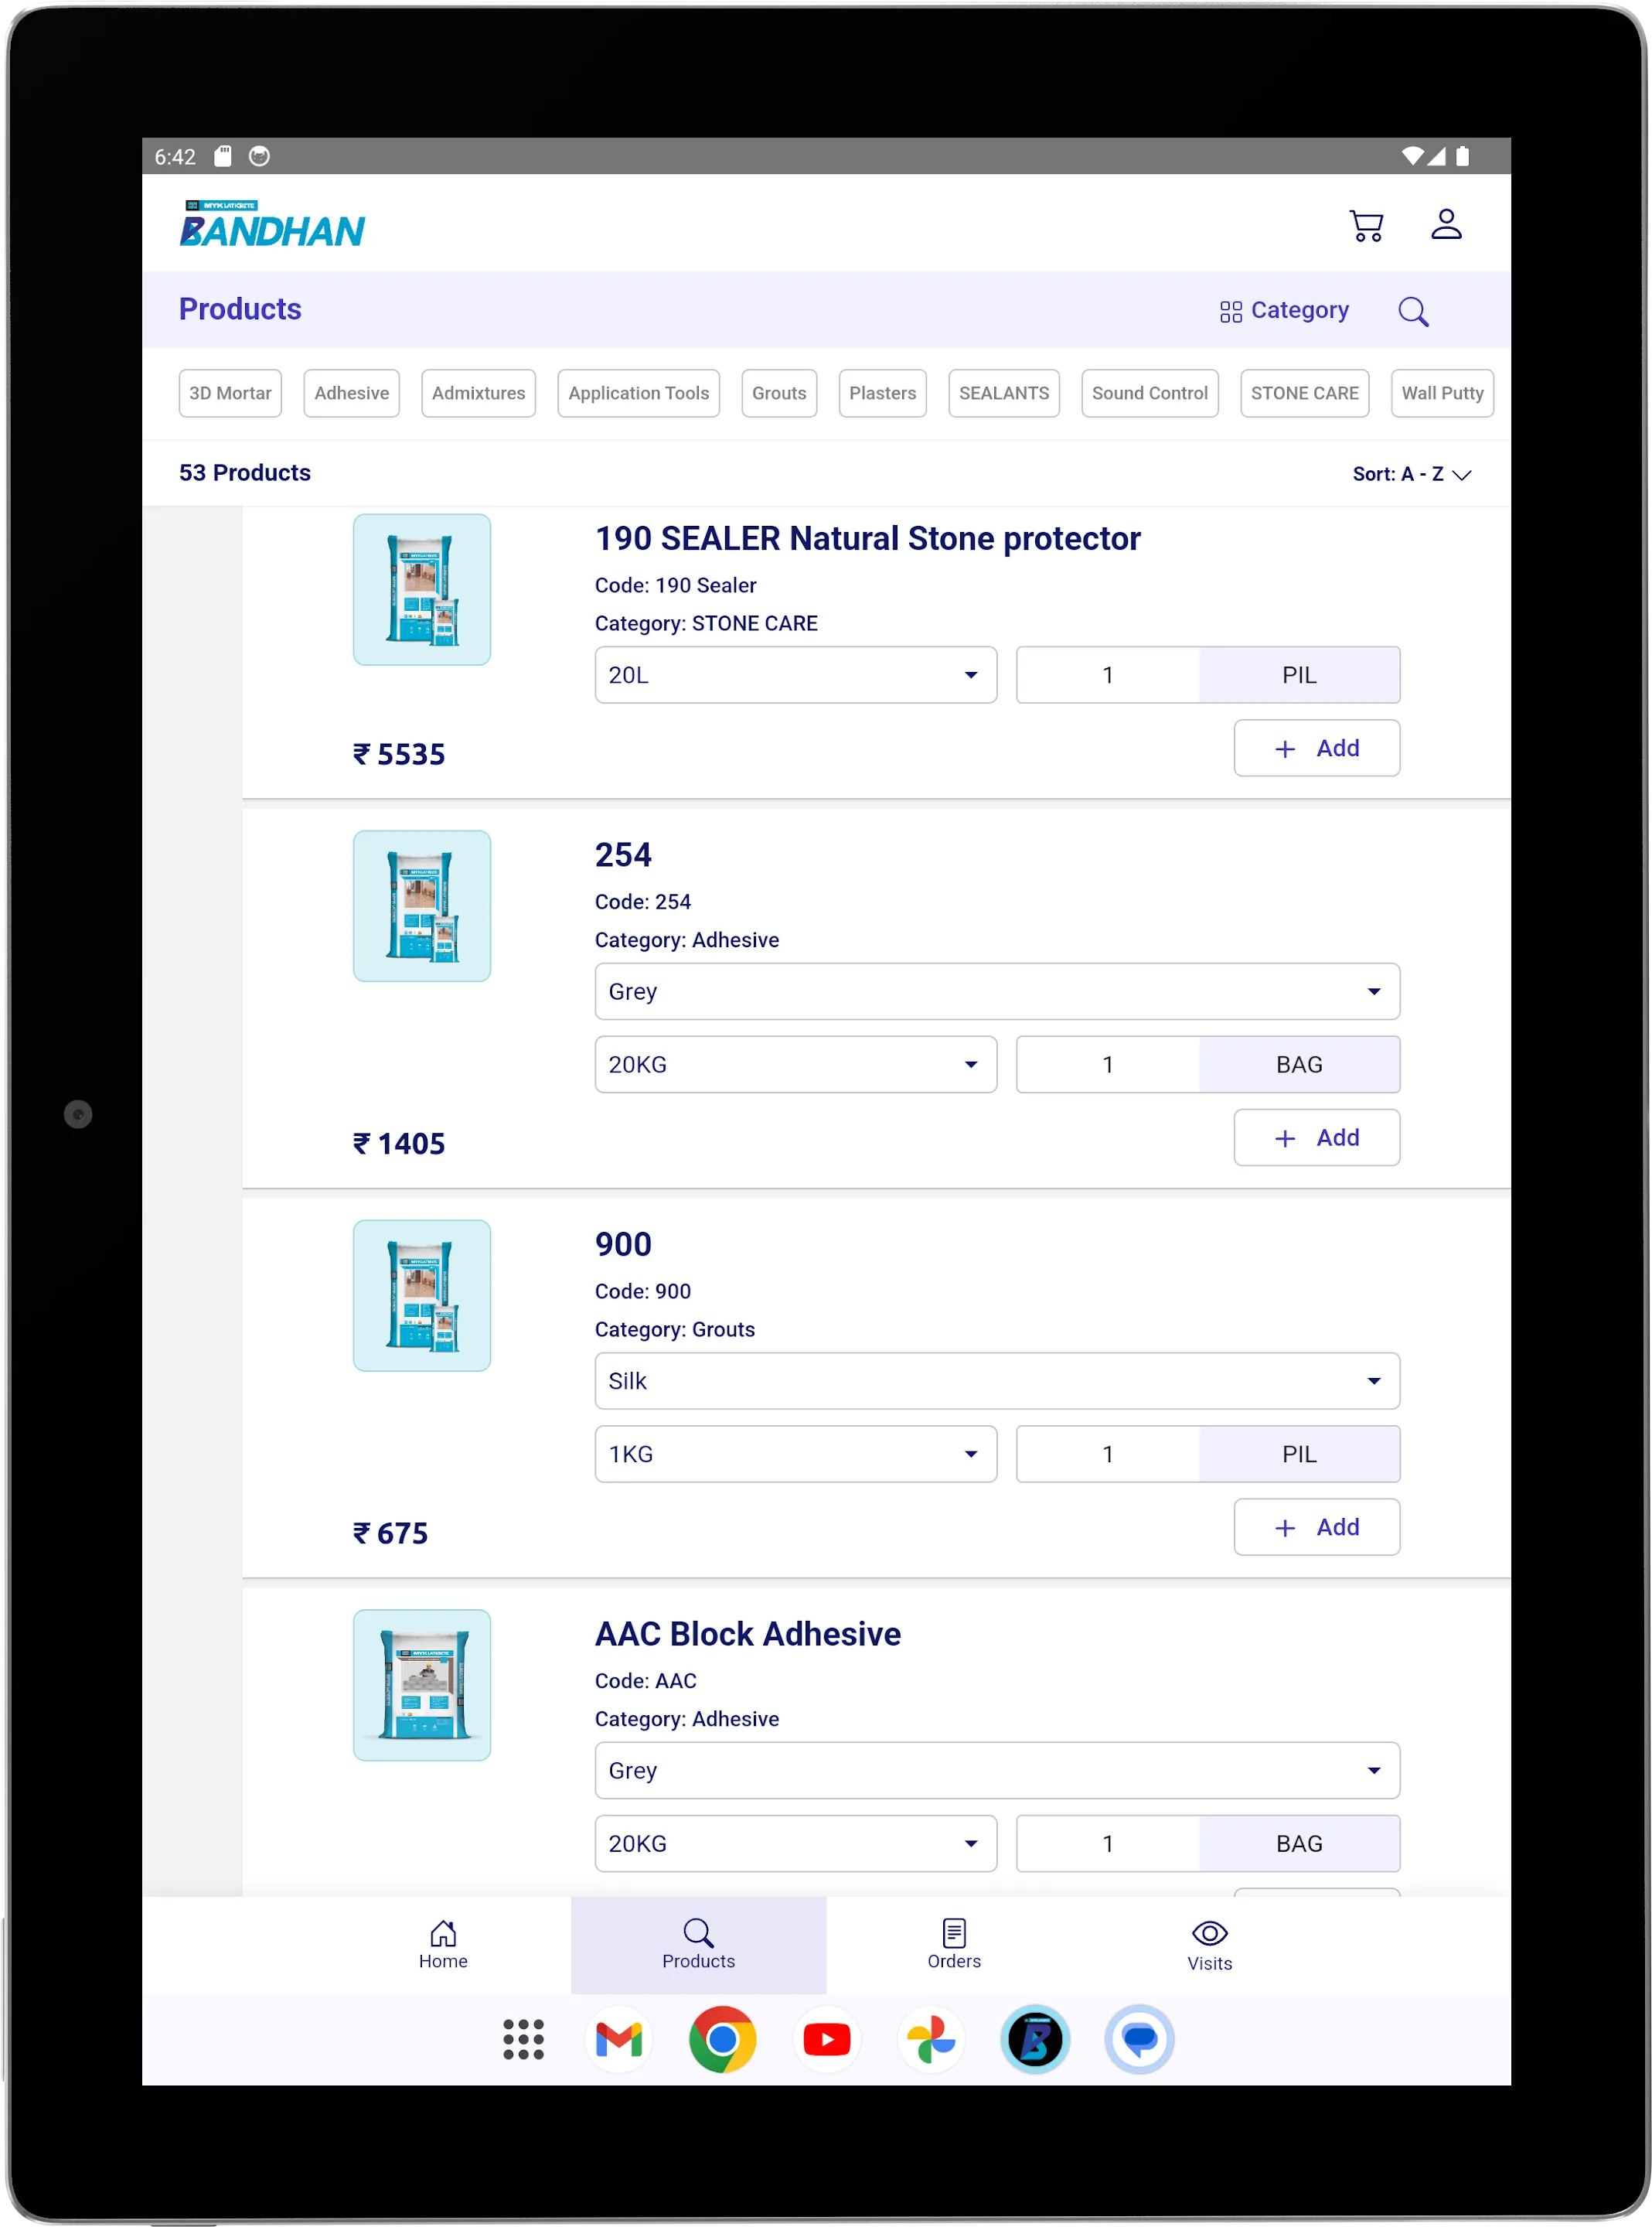Filter by Sound Control chip

point(1149,393)
